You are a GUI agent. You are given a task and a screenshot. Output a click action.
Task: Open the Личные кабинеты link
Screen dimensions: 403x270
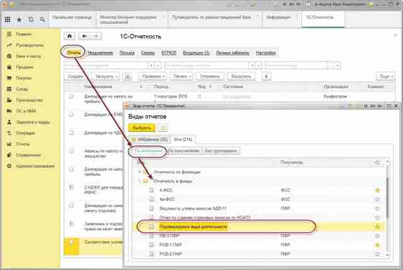point(232,53)
